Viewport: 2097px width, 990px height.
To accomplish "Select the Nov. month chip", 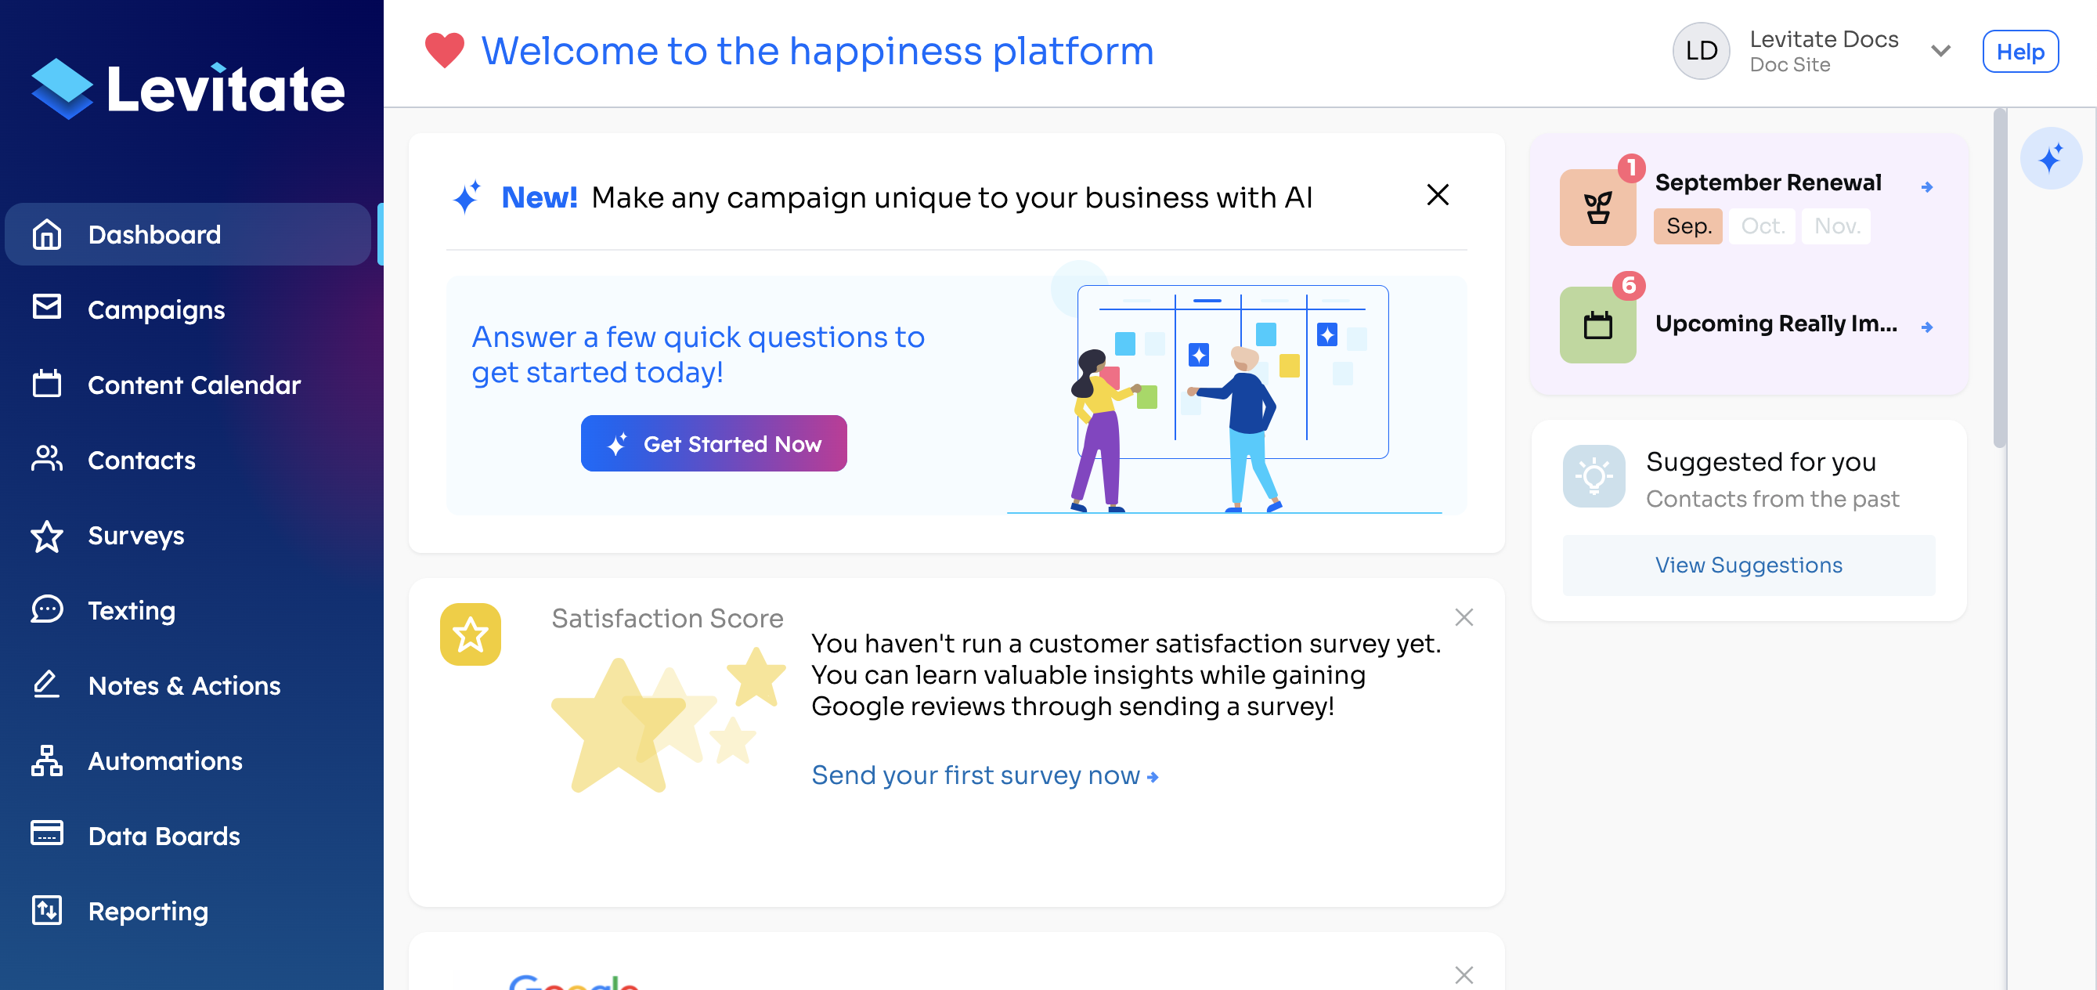I will [x=1836, y=226].
